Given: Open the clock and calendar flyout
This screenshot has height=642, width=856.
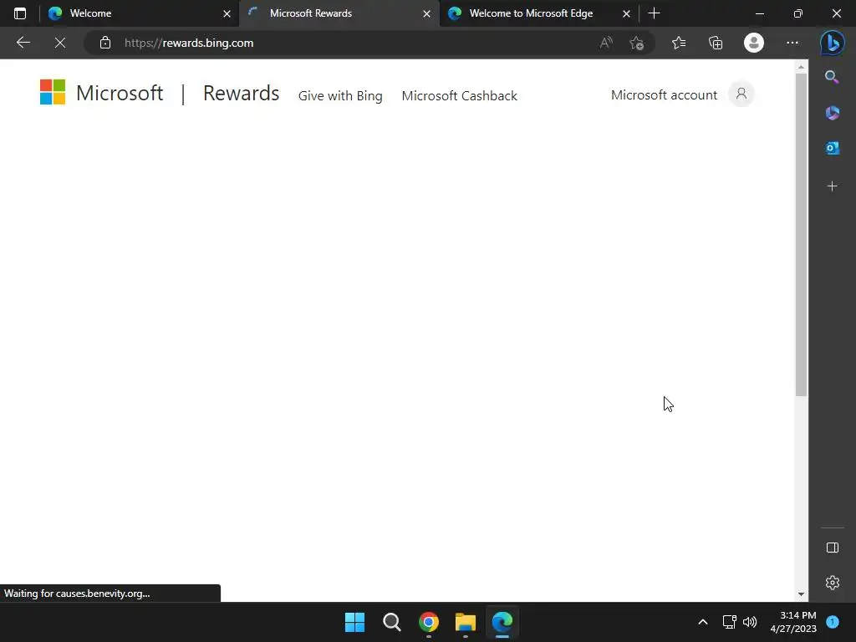Looking at the screenshot, I should [x=792, y=622].
